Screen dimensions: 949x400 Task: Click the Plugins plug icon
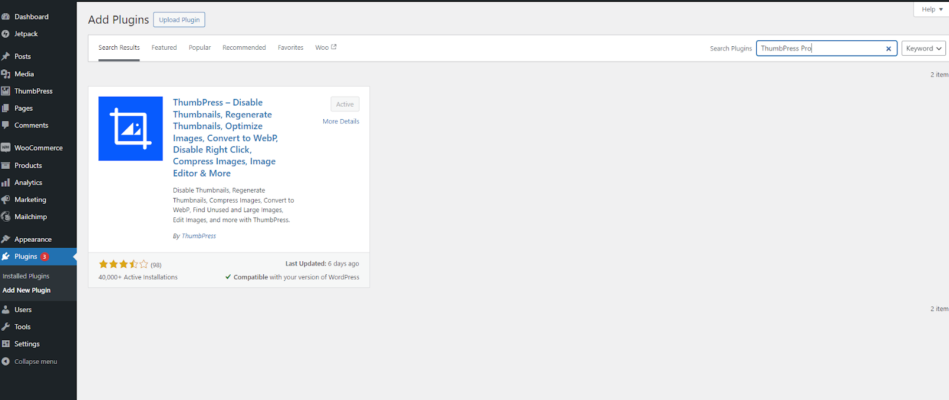(5, 257)
